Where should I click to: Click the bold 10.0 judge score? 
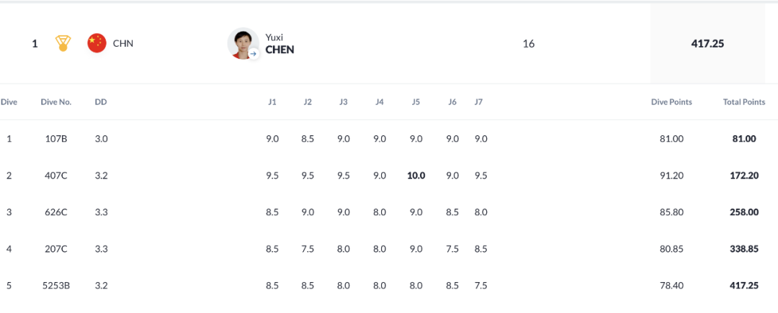[x=416, y=176]
